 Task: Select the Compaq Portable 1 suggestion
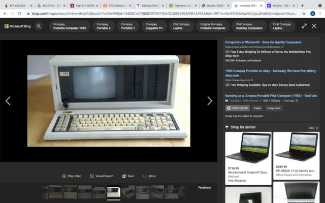(128, 26)
